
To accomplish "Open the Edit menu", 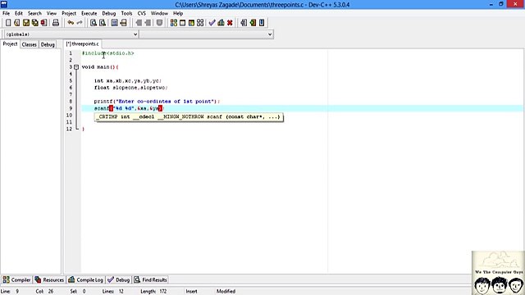I will coord(19,13).
